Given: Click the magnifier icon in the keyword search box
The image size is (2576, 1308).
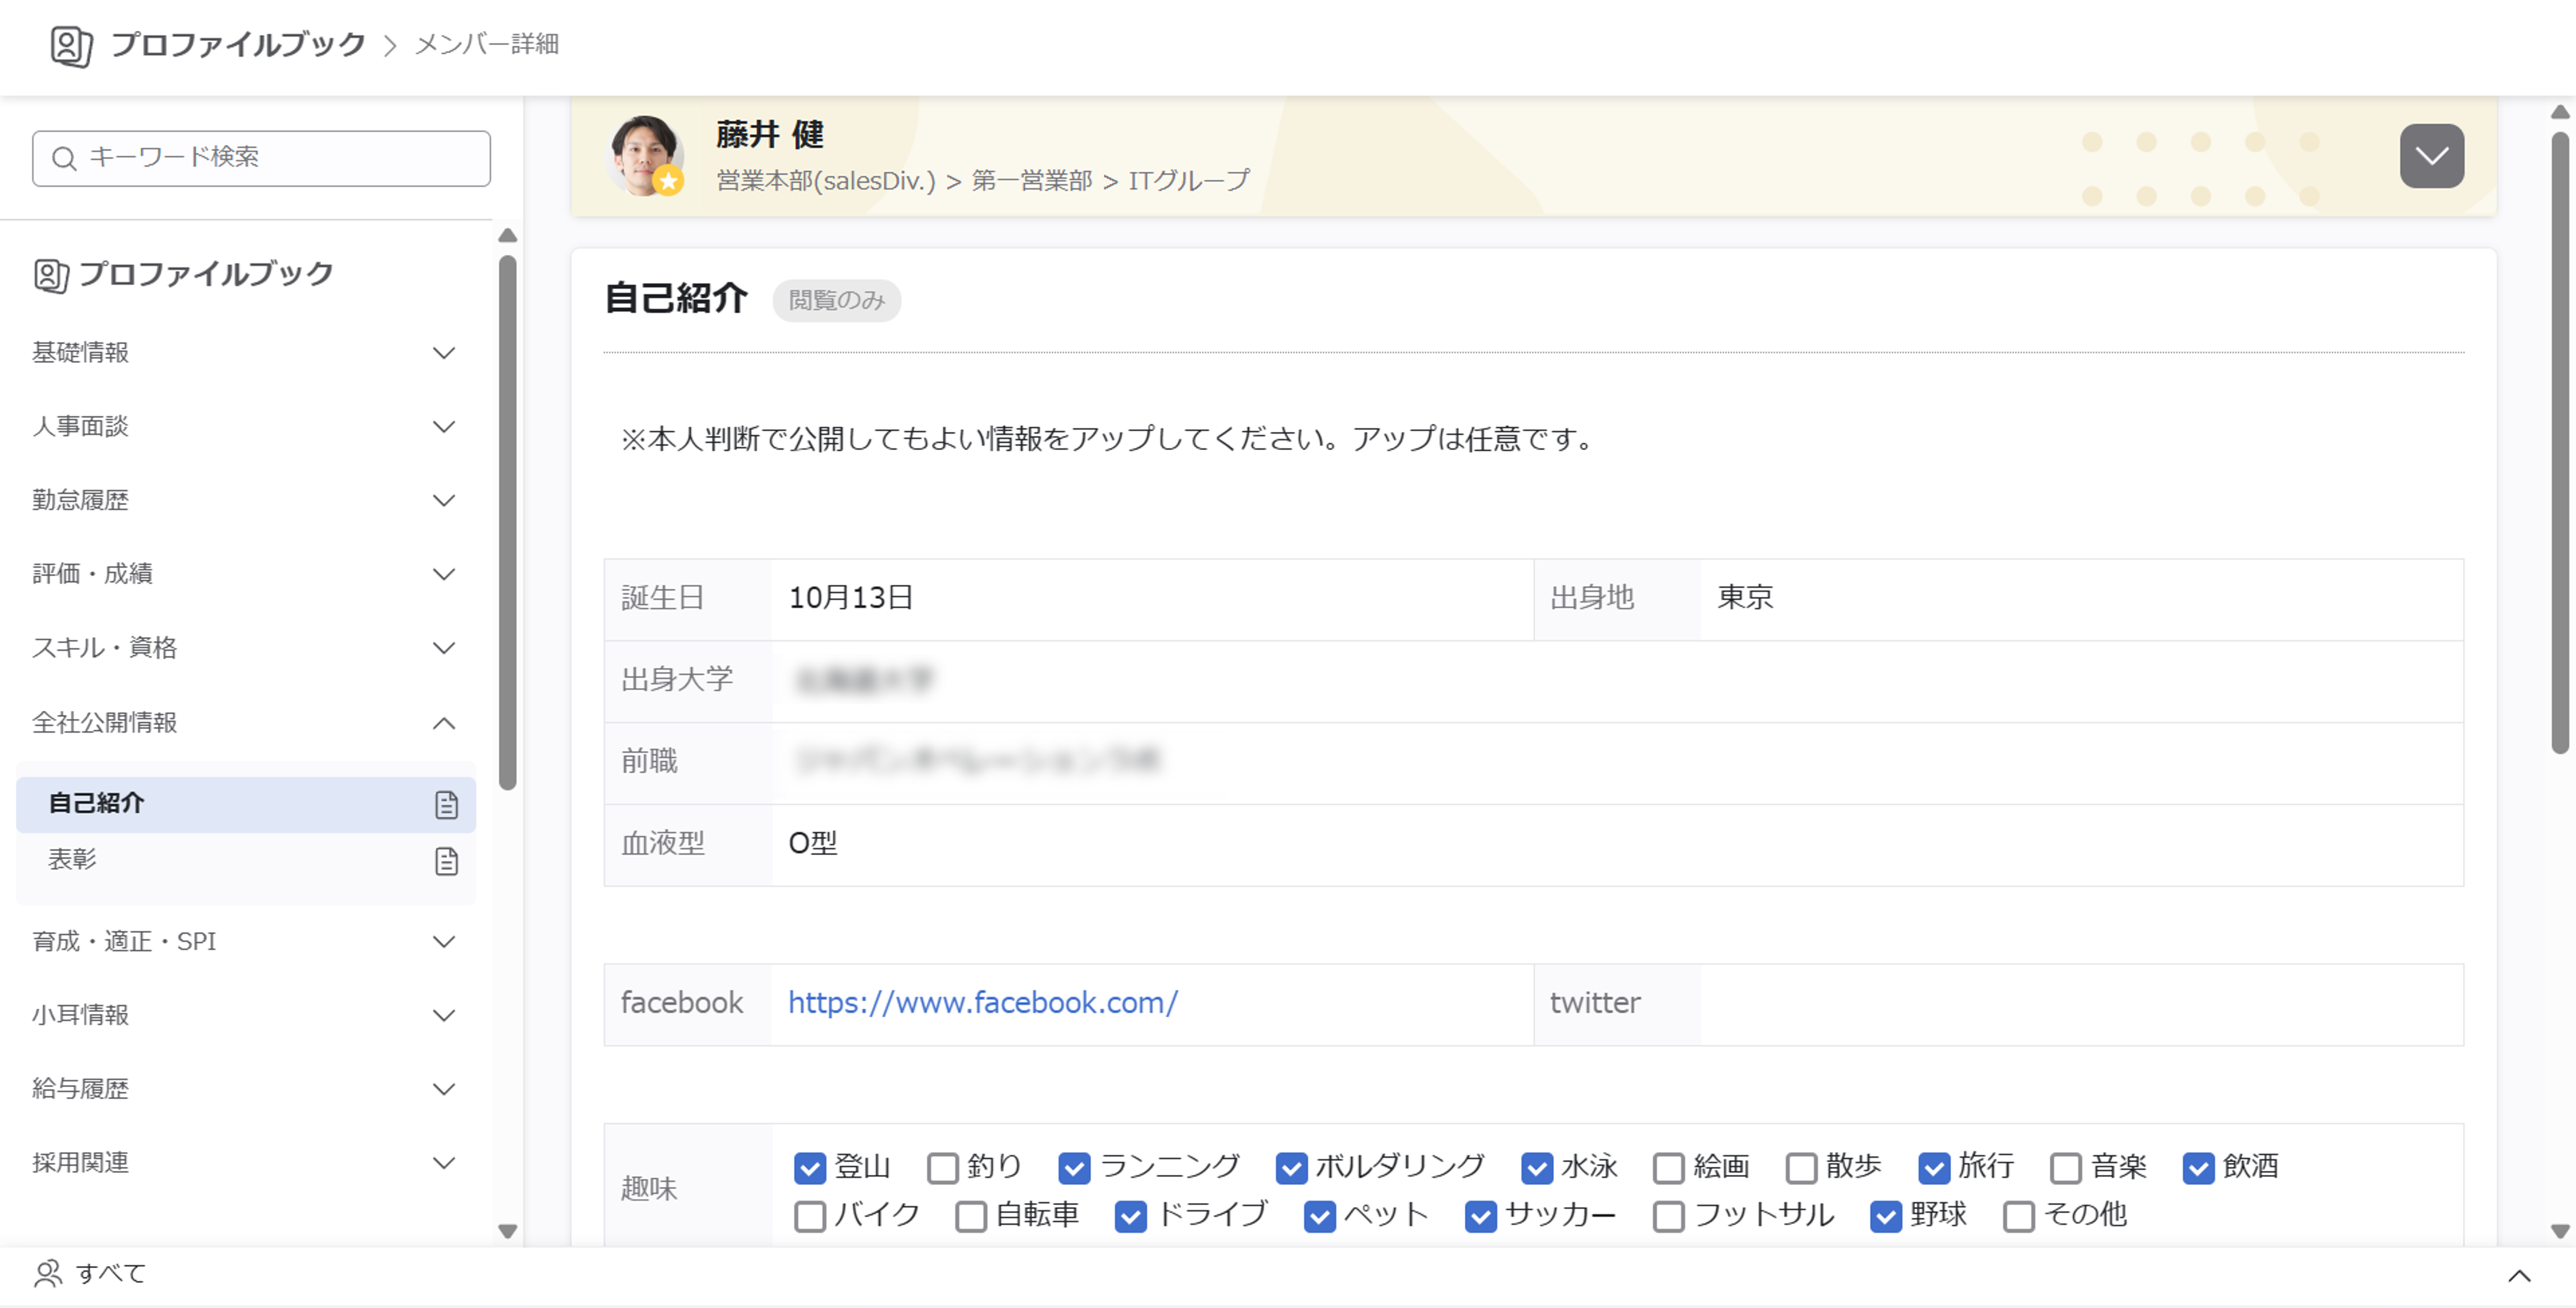Looking at the screenshot, I should tap(64, 157).
